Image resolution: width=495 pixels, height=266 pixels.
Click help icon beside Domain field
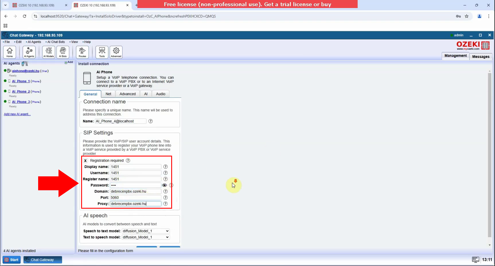click(165, 191)
